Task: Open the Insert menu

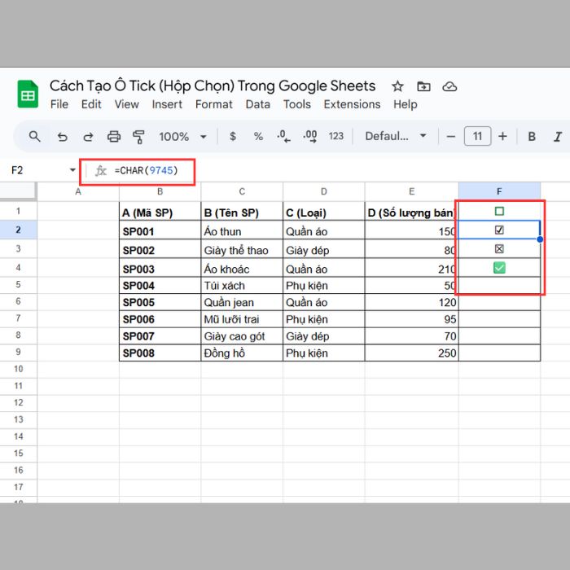Action: tap(167, 104)
